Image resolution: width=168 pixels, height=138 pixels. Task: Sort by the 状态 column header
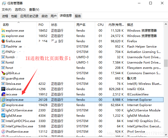62,25
